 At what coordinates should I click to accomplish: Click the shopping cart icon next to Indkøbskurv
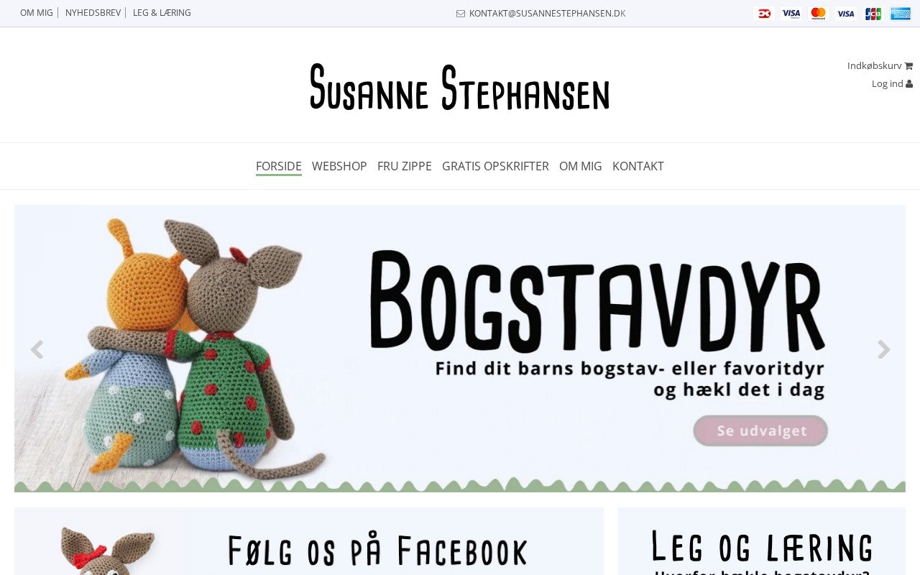tap(908, 65)
